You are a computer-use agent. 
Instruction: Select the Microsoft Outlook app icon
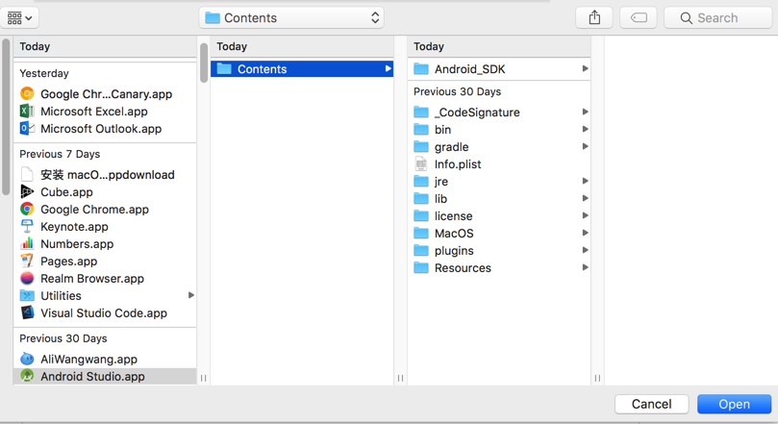(27, 129)
